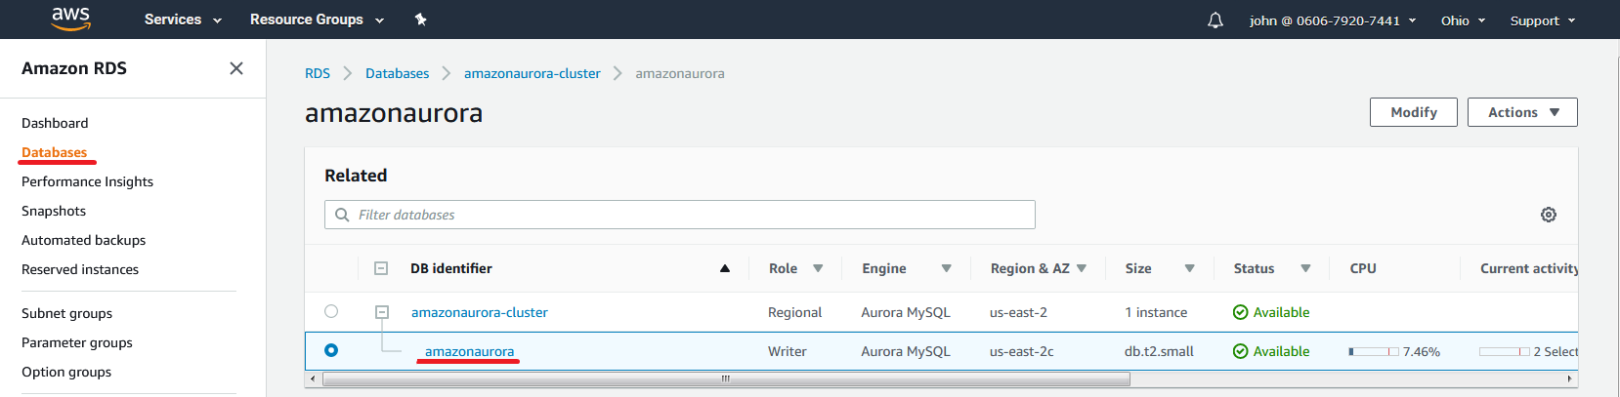Open the notifications bell
The image size is (1620, 397).
(x=1215, y=20)
